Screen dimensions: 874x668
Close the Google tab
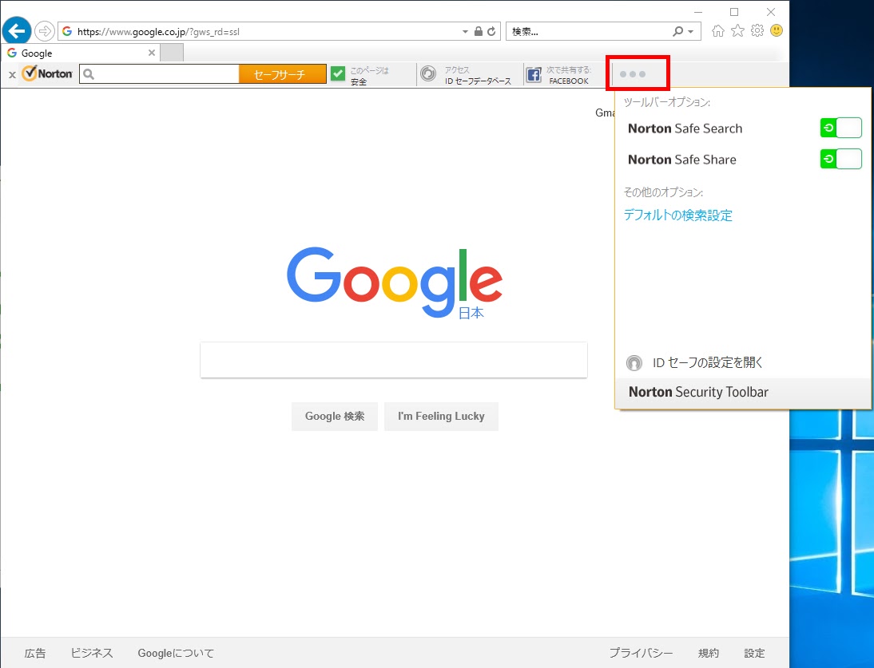(x=152, y=53)
